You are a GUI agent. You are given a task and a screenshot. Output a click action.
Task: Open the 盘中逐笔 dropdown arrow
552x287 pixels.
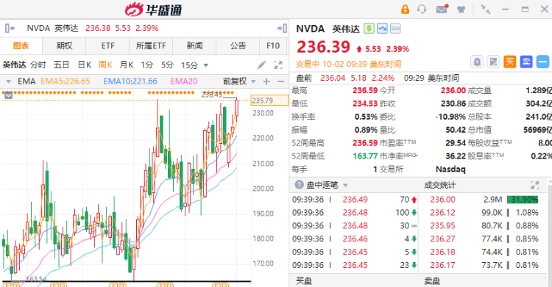345,185
